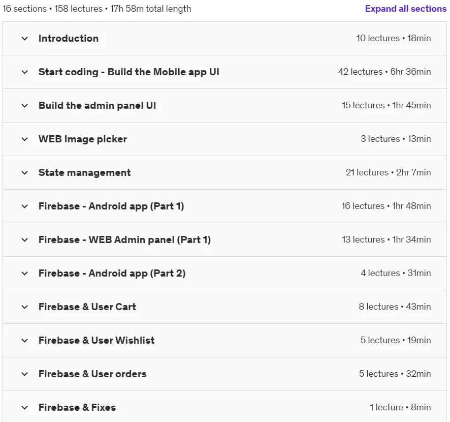
Task: Expand WEB Image picker section arrow
Action: coord(25,139)
